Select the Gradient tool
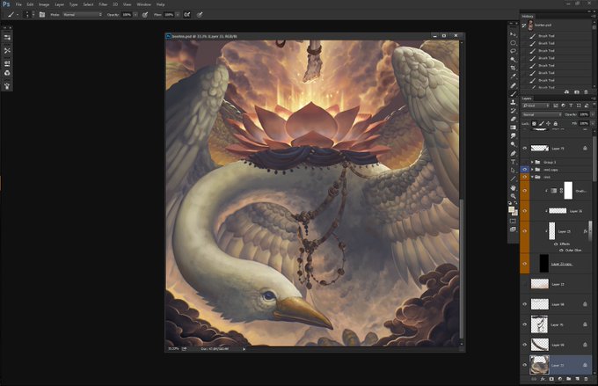 point(514,127)
